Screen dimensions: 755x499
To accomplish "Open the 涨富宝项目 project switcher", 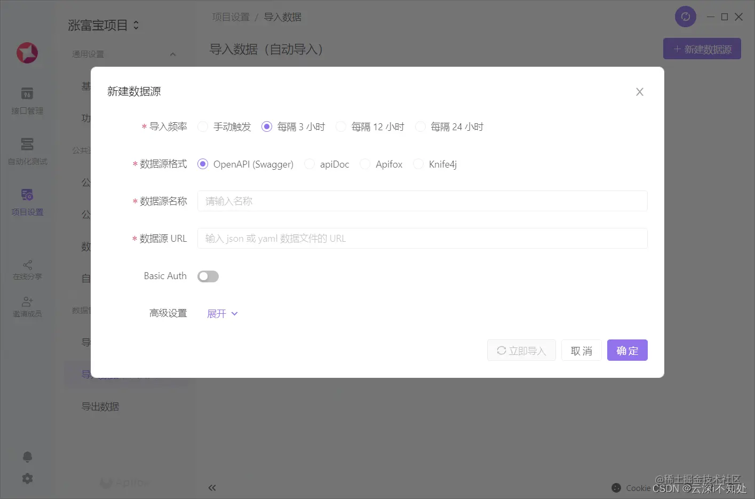I will (104, 25).
